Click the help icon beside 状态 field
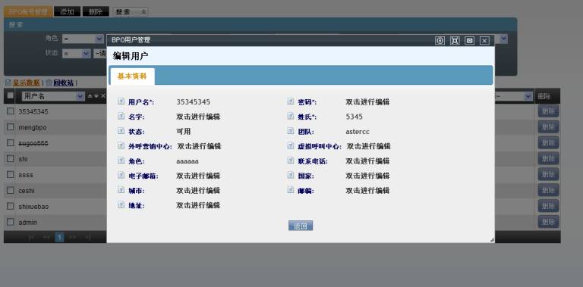Viewport: 583px width, 287px height. pyautogui.click(x=121, y=131)
